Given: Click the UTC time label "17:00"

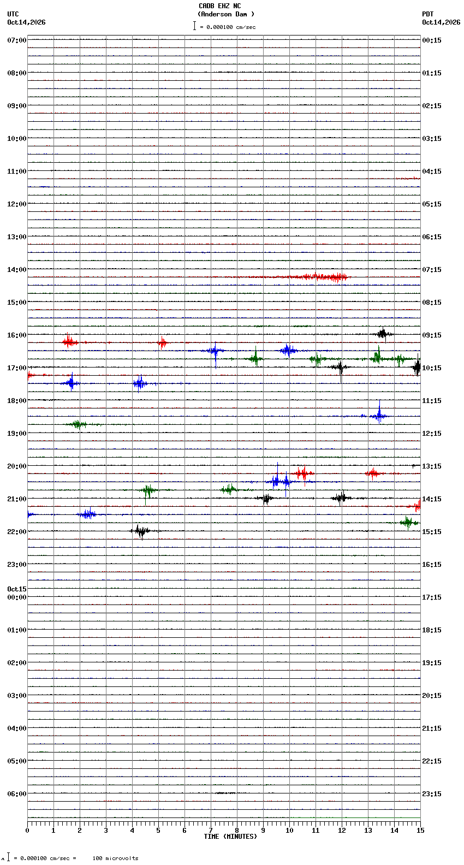Looking at the screenshot, I should coord(16,368).
